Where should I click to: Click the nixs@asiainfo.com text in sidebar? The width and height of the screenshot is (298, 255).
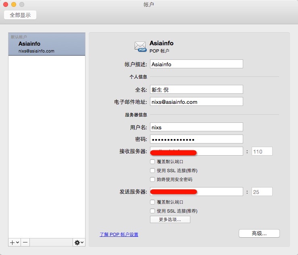36,51
